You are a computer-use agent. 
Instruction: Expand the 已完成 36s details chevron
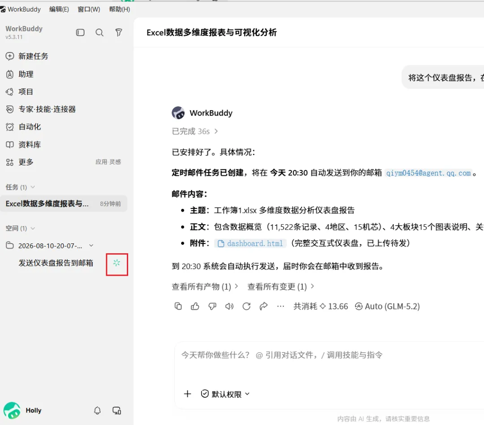[x=216, y=131]
